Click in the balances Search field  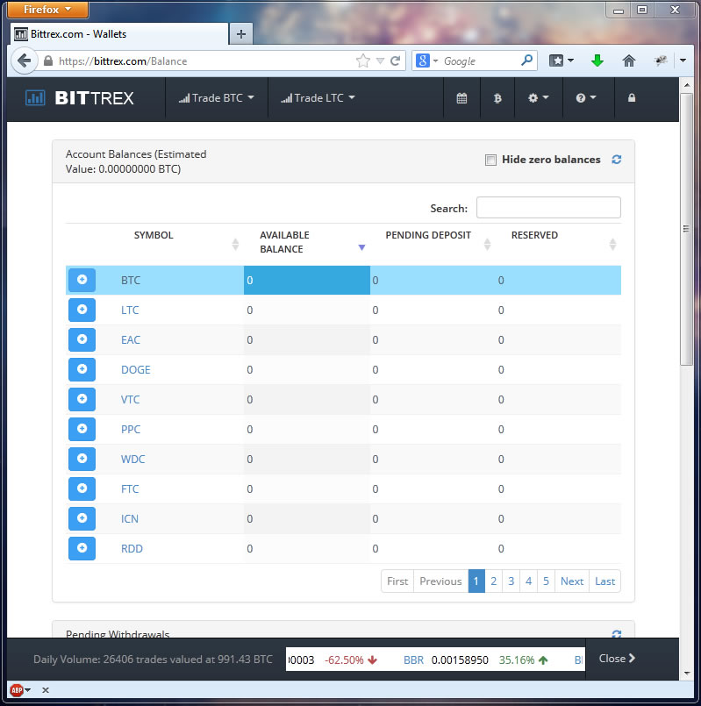(548, 208)
